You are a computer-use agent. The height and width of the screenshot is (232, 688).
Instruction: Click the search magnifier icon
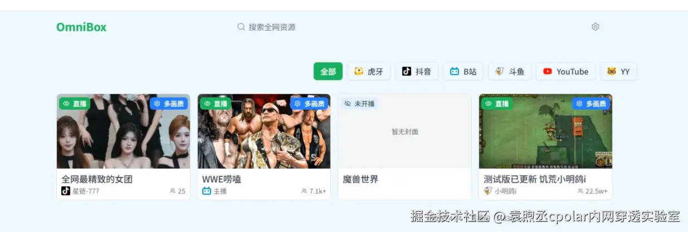241,27
